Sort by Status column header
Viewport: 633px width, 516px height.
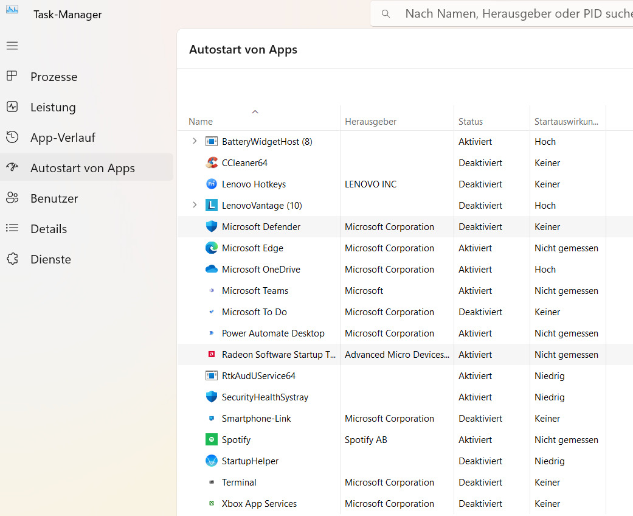[x=471, y=121]
